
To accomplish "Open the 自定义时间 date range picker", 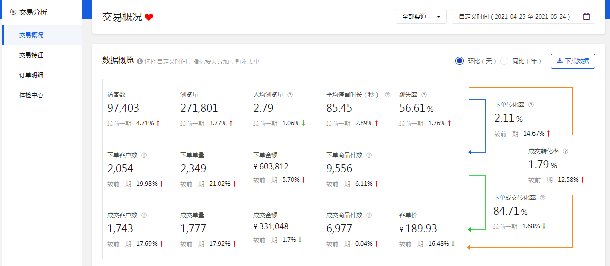I will 523,16.
